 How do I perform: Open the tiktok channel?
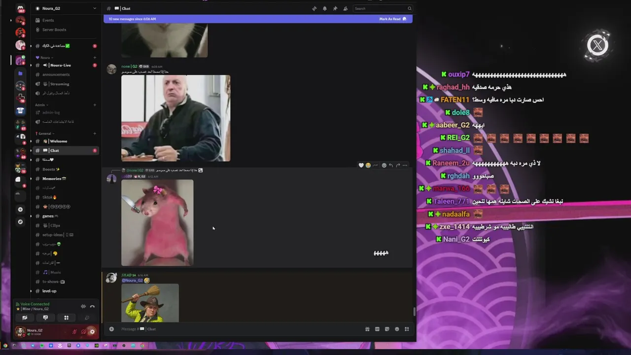pos(66,197)
